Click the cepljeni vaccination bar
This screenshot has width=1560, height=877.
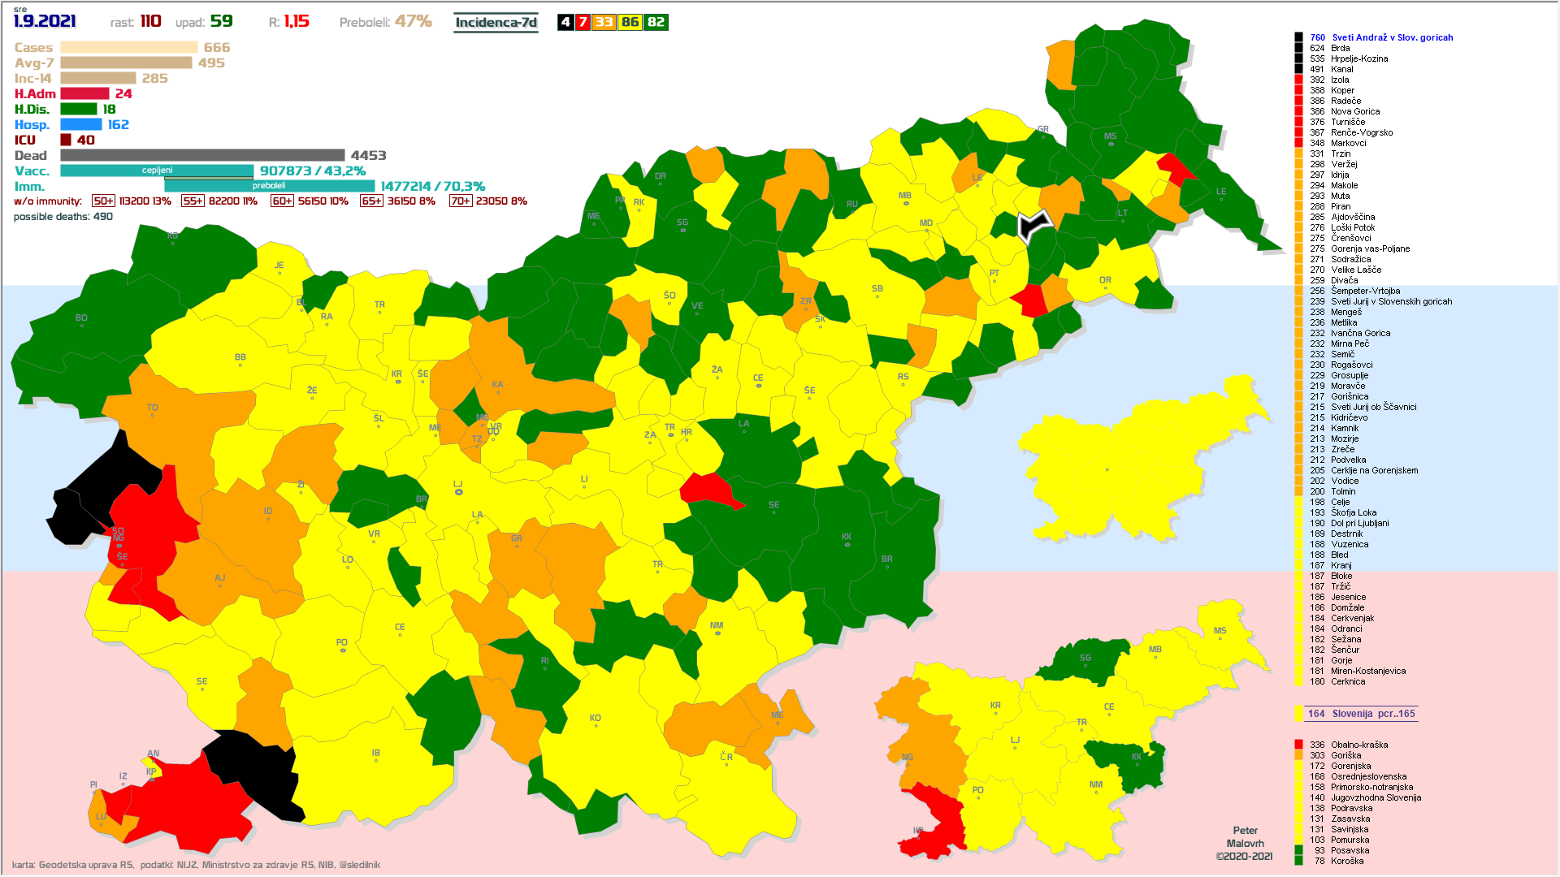157,171
